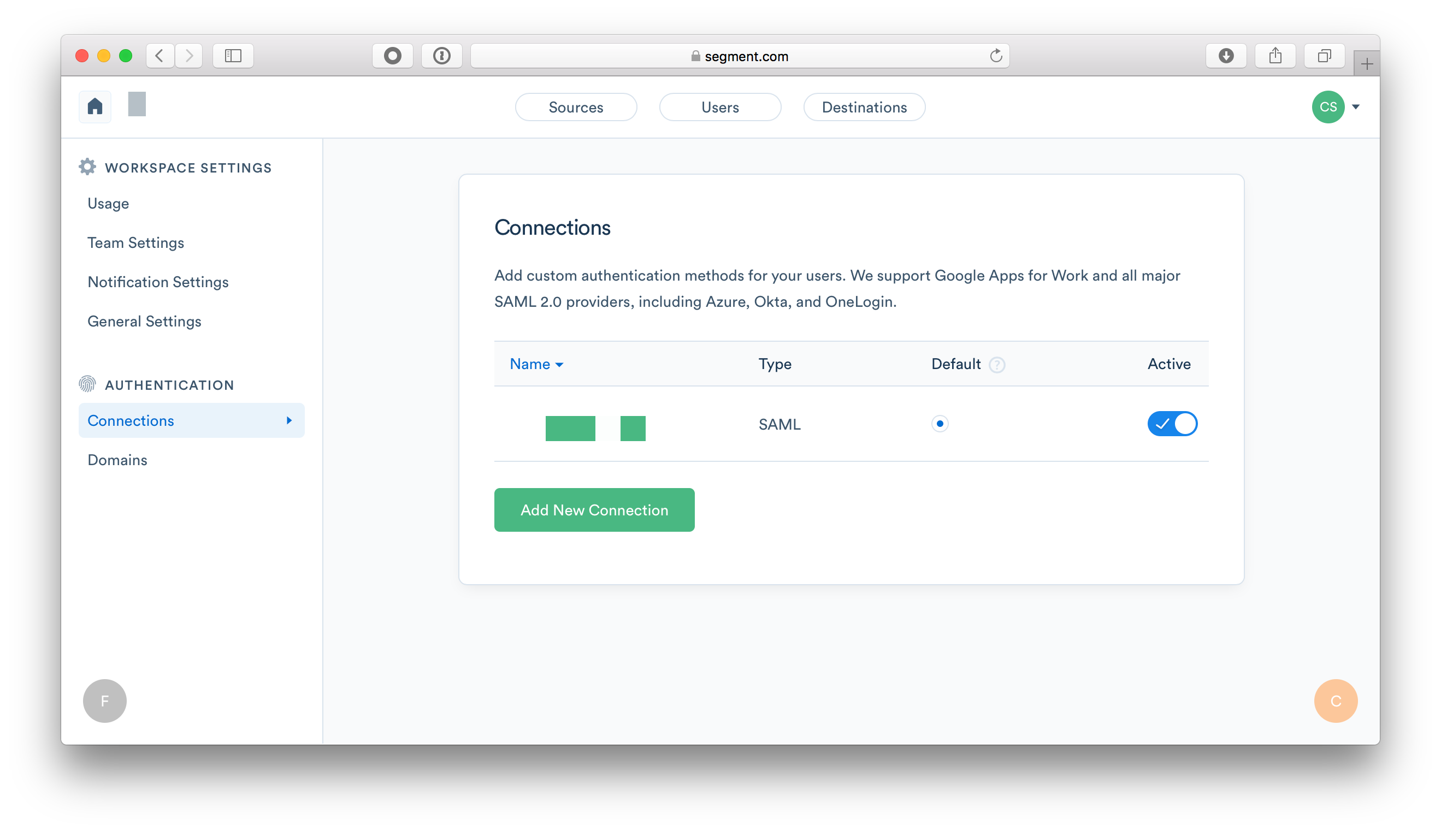Sort by the Name column dropdown

tap(536, 364)
